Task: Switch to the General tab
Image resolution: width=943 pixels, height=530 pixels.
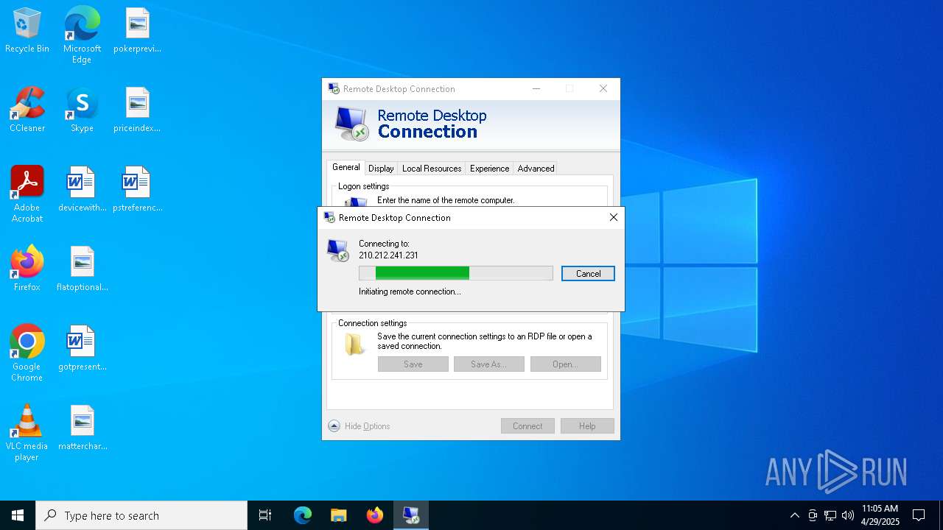Action: click(x=346, y=167)
